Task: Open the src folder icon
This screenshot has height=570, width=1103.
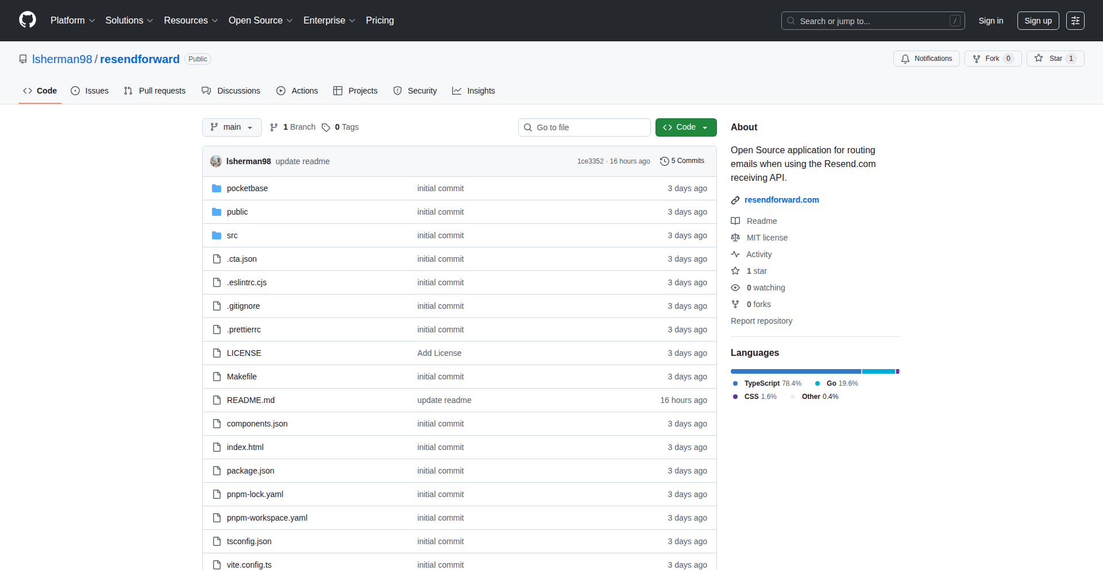Action: 217,235
